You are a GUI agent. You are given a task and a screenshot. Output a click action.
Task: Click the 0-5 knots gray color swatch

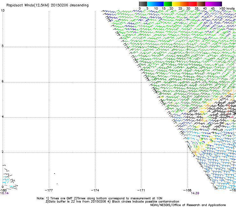(143, 4)
